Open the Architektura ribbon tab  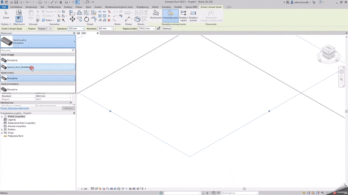tap(16, 7)
